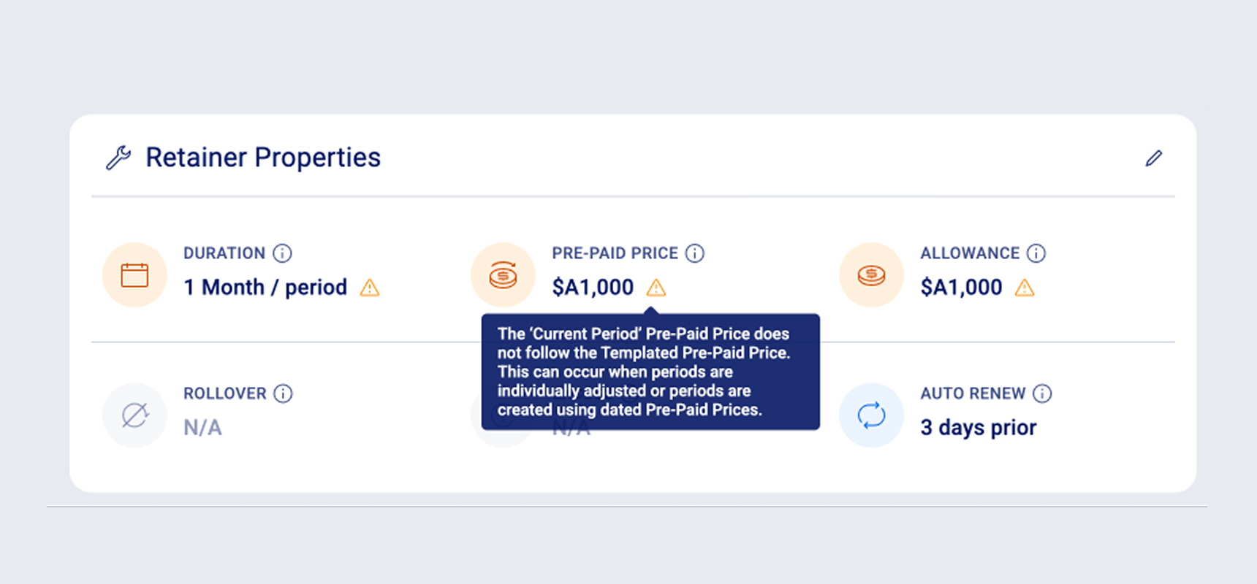Image resolution: width=1257 pixels, height=584 pixels.
Task: Select the warning icon beside Allowance amount
Action: pos(1025,288)
